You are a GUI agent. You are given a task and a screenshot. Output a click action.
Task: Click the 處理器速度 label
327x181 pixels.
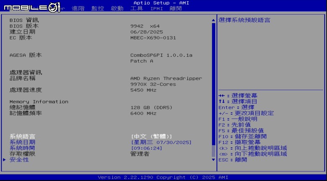pos(26,90)
